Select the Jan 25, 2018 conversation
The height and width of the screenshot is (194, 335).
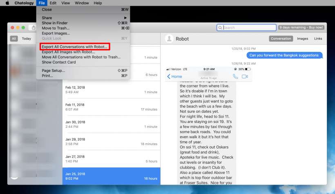point(111,176)
